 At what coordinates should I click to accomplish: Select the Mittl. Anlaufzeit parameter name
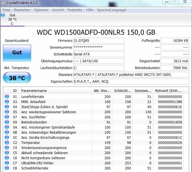coord(33,102)
